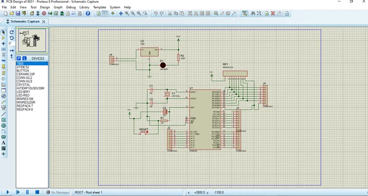
Task: Rotate anticlockwise with the second rotation arrow
Action: point(12,38)
